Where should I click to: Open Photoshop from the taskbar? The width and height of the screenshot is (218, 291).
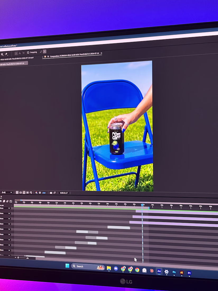click(174, 272)
